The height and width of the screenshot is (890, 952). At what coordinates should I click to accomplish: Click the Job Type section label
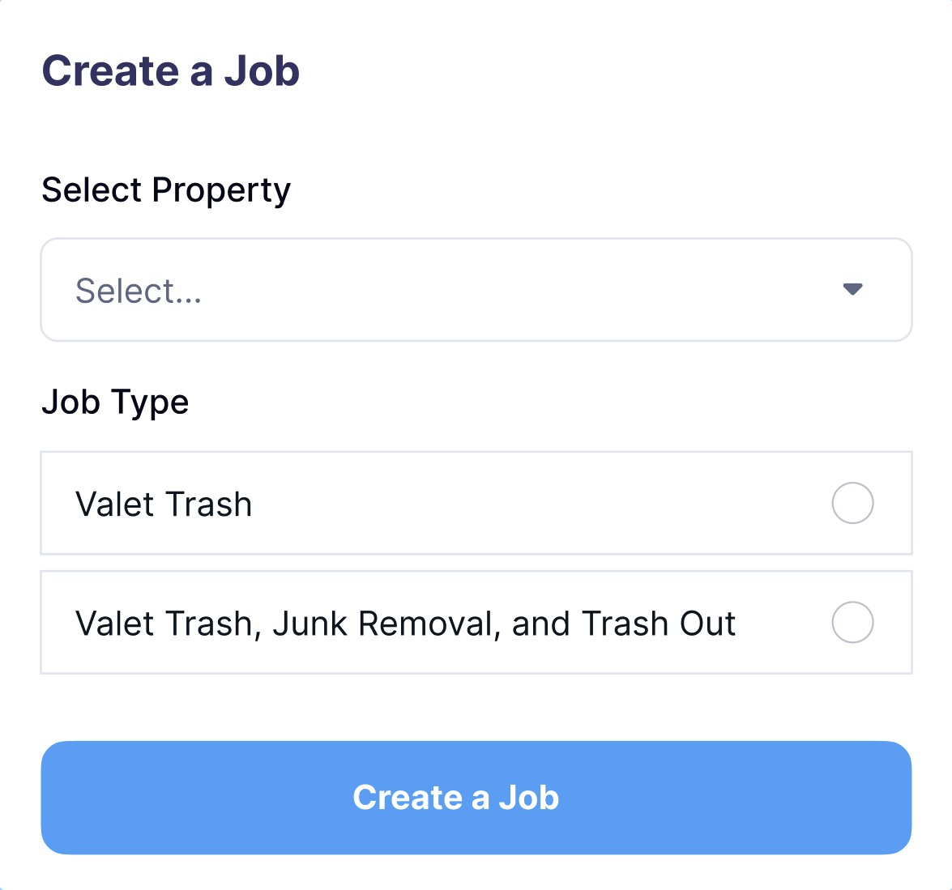115,402
